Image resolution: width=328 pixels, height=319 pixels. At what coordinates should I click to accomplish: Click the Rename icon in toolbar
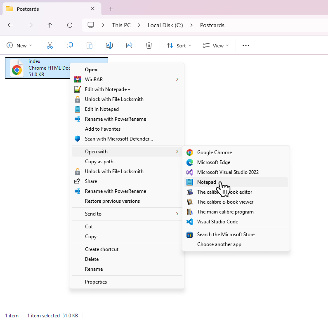click(x=109, y=46)
